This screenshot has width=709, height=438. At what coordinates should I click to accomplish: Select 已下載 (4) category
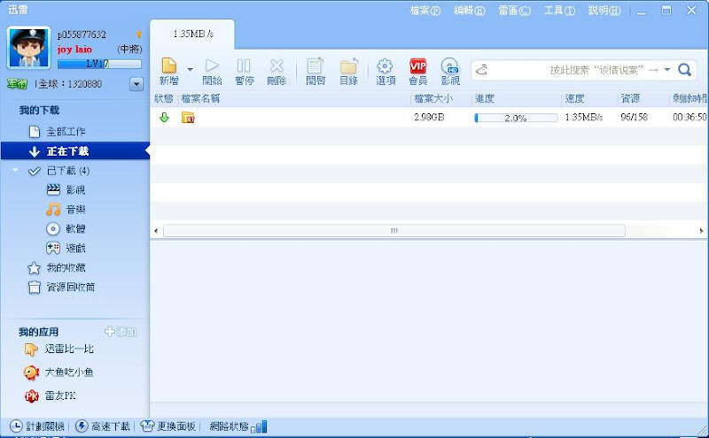[x=68, y=171]
